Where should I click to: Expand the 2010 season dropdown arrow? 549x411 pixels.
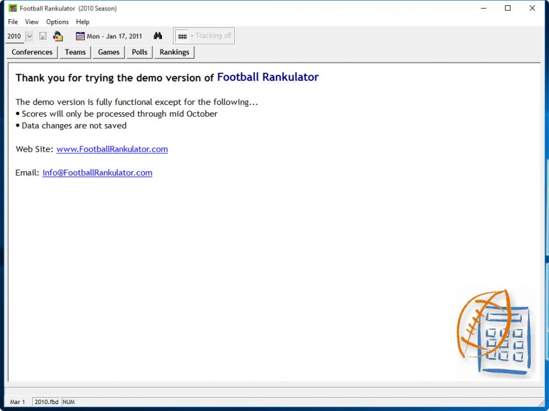point(29,36)
